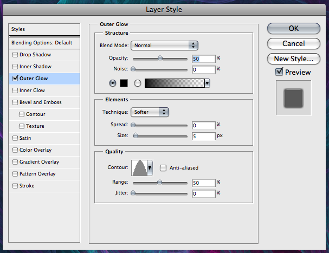This screenshot has height=253, width=329.
Task: Select the Drop Shadow label
Action: coord(35,55)
